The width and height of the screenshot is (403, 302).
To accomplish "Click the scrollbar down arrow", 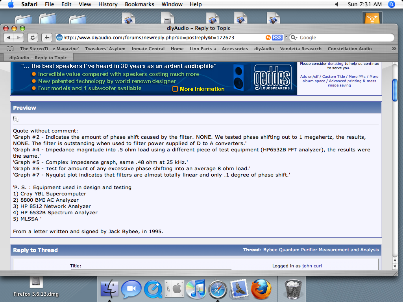I will coord(395,267).
